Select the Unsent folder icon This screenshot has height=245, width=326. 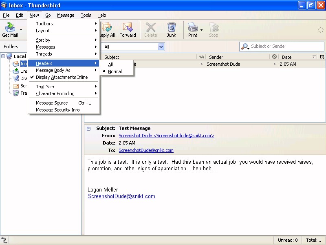16,71
